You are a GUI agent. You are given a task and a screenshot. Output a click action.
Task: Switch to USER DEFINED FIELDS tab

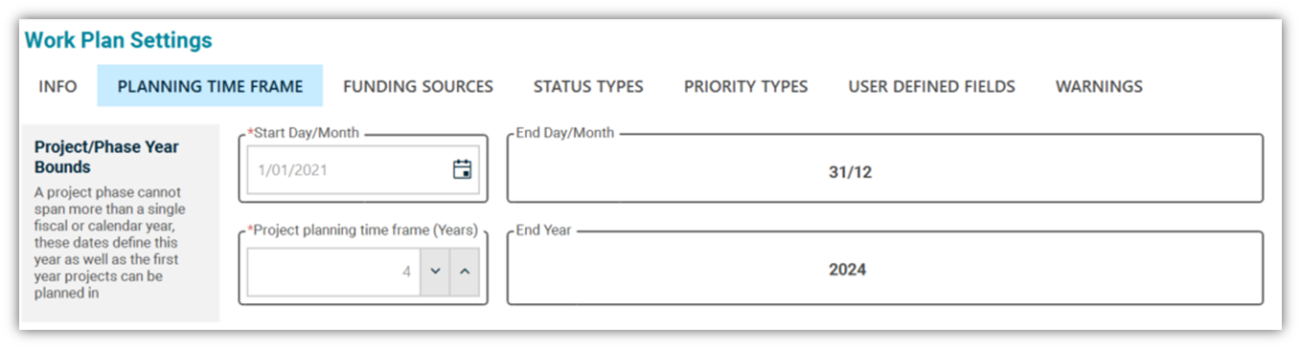coord(931,86)
